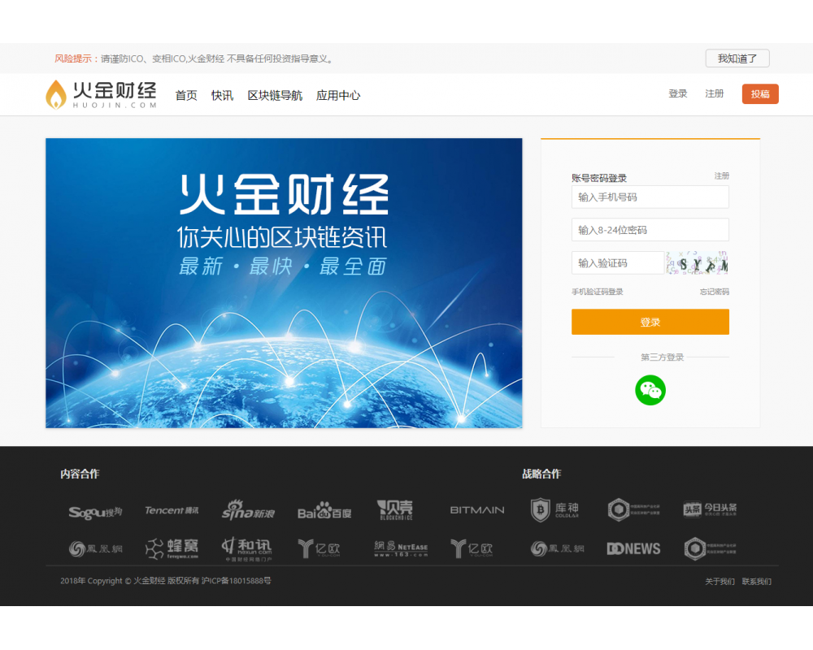The image size is (813, 650).
Task: Open the 区块链导航 nav item
Action: [x=275, y=95]
